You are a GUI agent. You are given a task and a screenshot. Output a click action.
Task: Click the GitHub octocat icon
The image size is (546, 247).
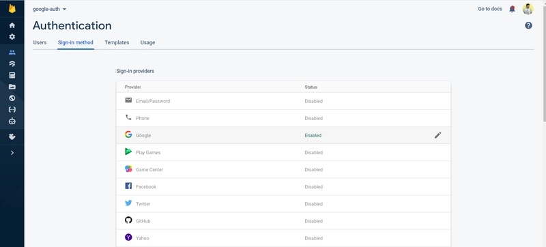coord(128,220)
